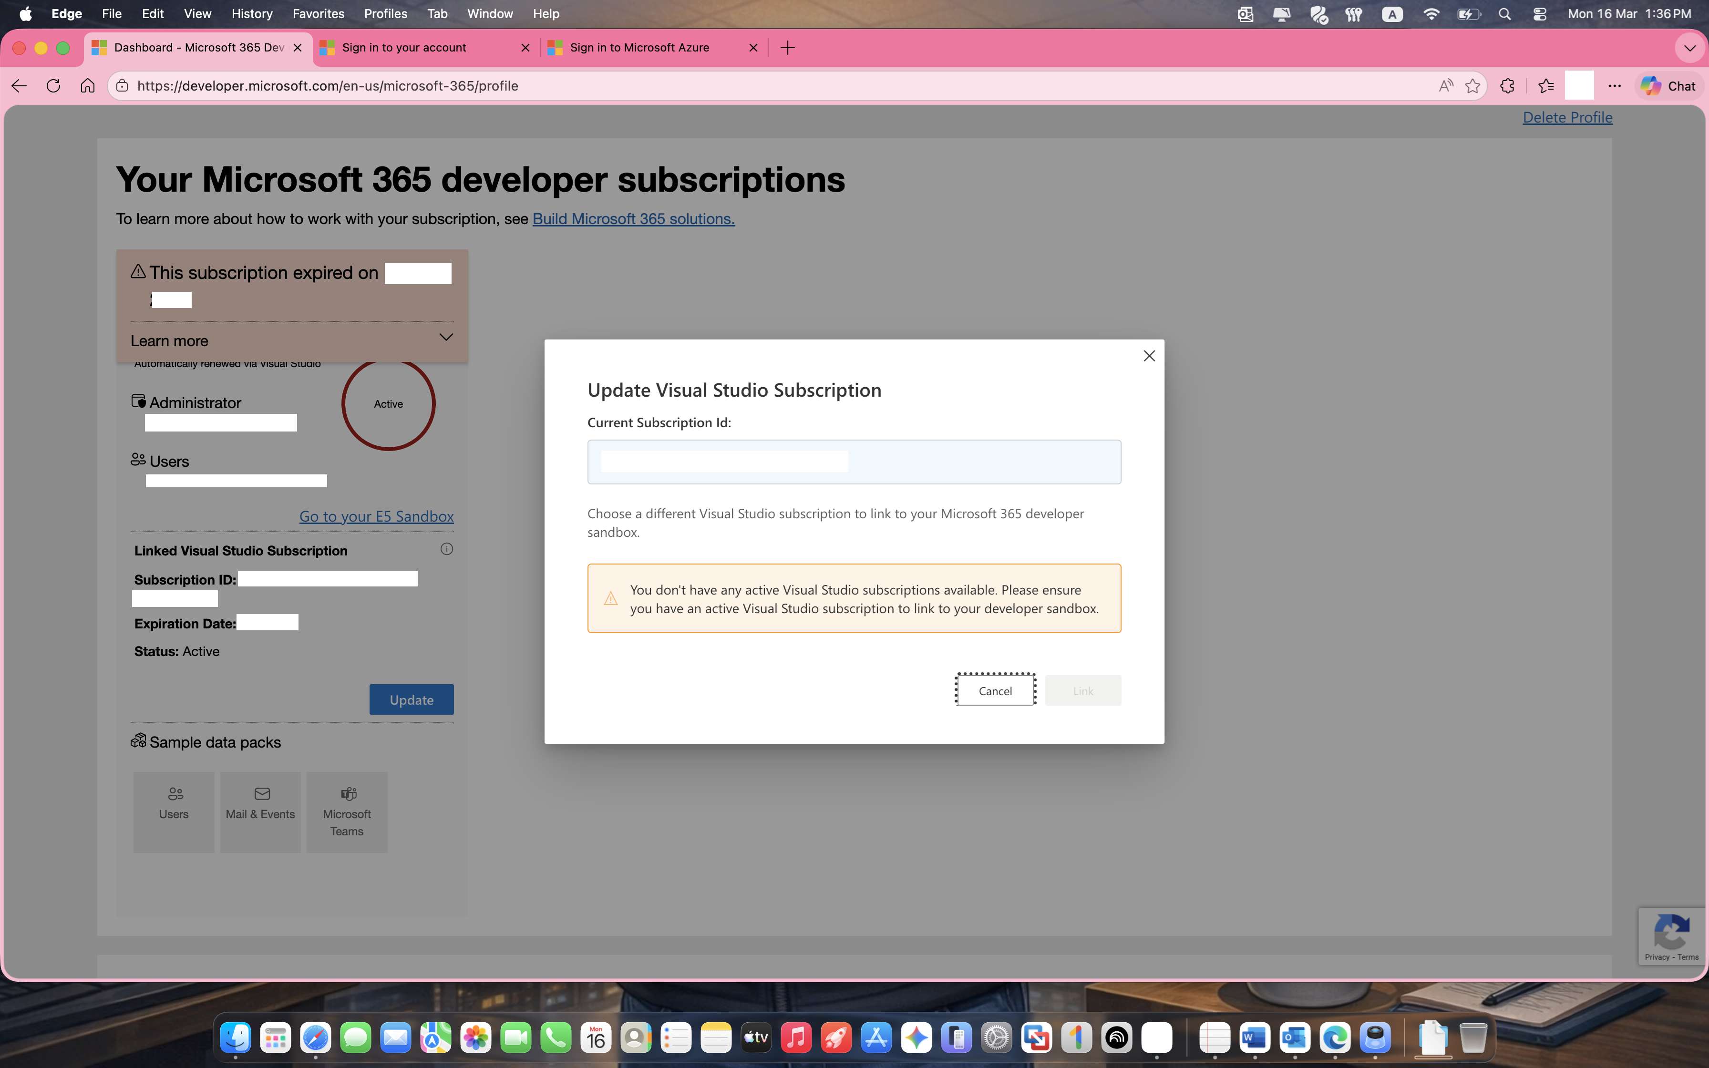
Task: Open the History menu
Action: coord(251,13)
